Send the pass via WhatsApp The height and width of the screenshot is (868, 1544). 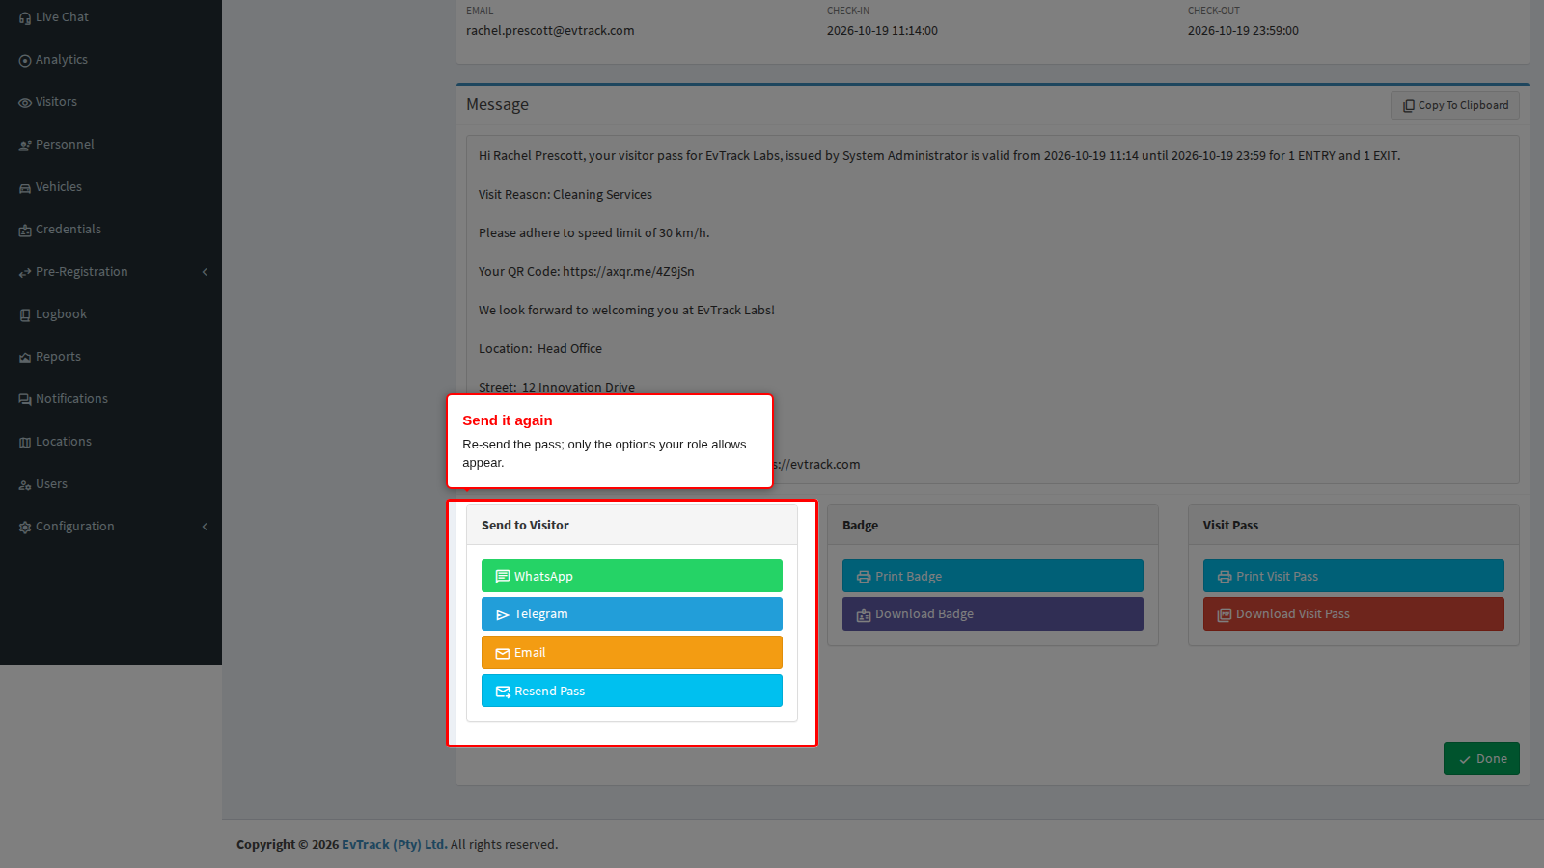pyautogui.click(x=632, y=576)
